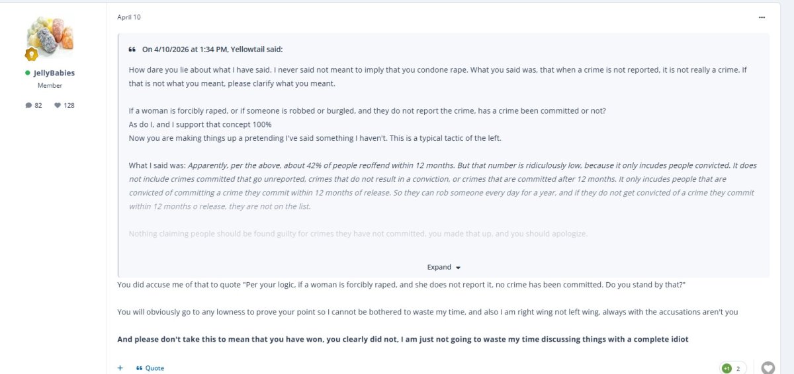This screenshot has width=794, height=374.
Task: Click the posts count speech bubble icon
Action: 28,105
